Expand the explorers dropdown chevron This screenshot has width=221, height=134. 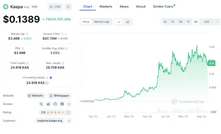[69, 121]
